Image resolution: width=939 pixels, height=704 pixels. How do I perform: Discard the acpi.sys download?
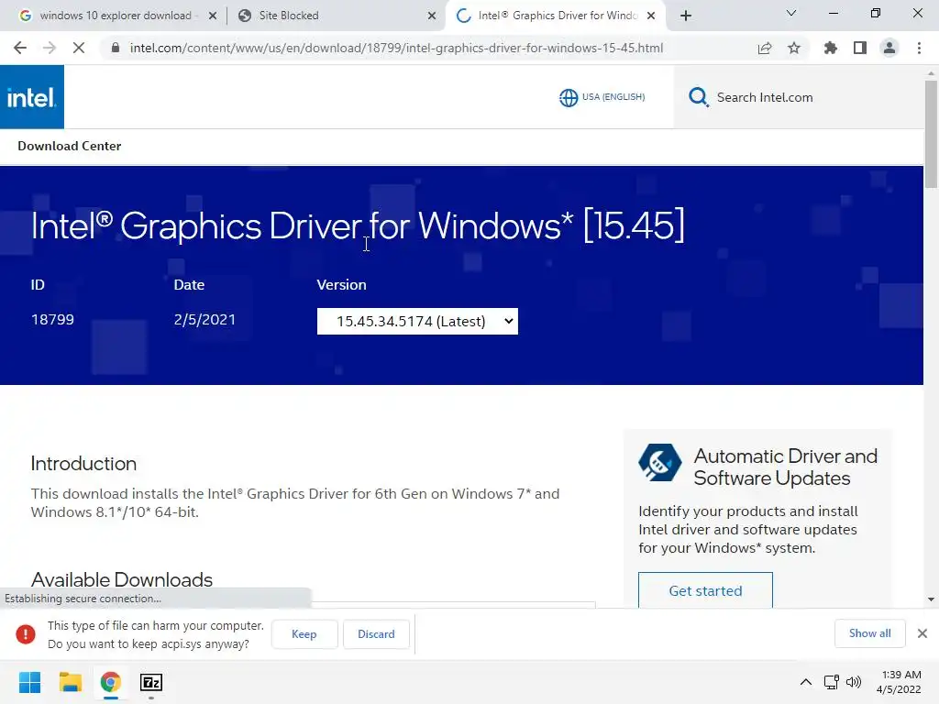click(x=376, y=634)
